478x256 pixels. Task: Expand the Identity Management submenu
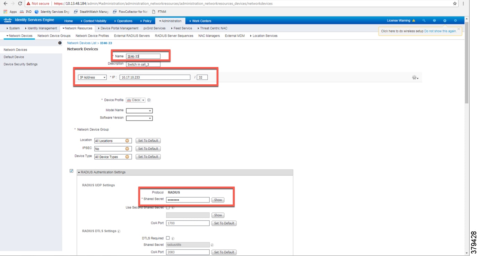(x=41, y=28)
